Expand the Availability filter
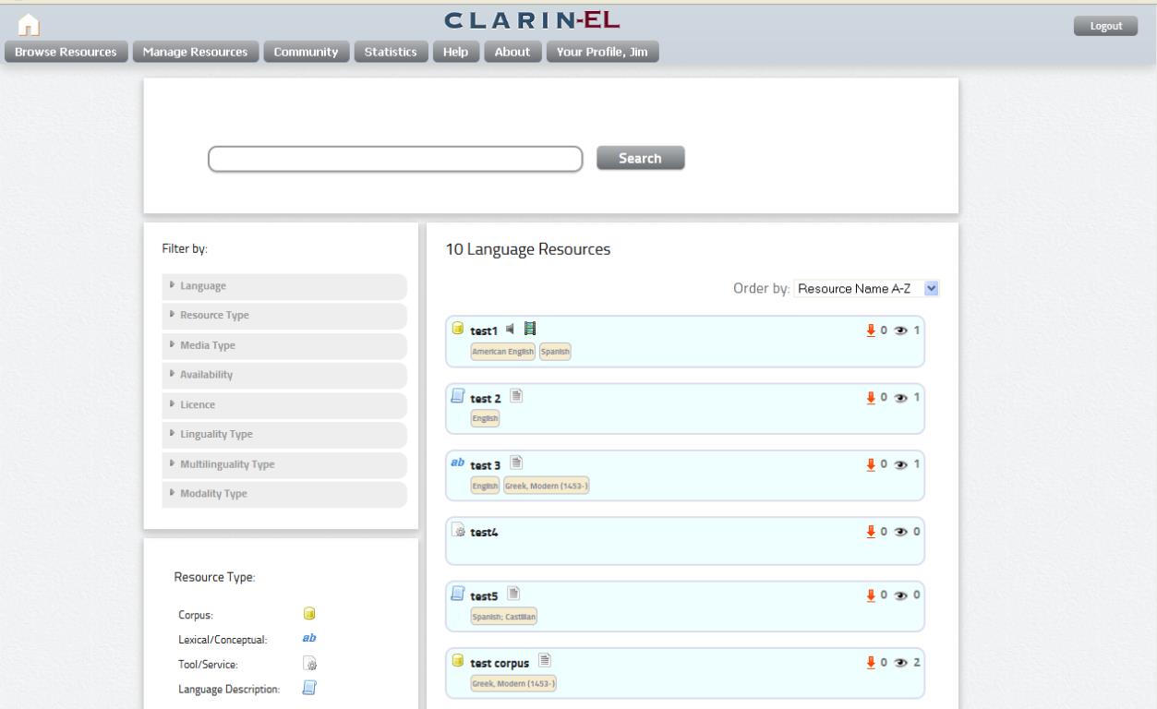This screenshot has height=709, width=1157. coord(284,375)
